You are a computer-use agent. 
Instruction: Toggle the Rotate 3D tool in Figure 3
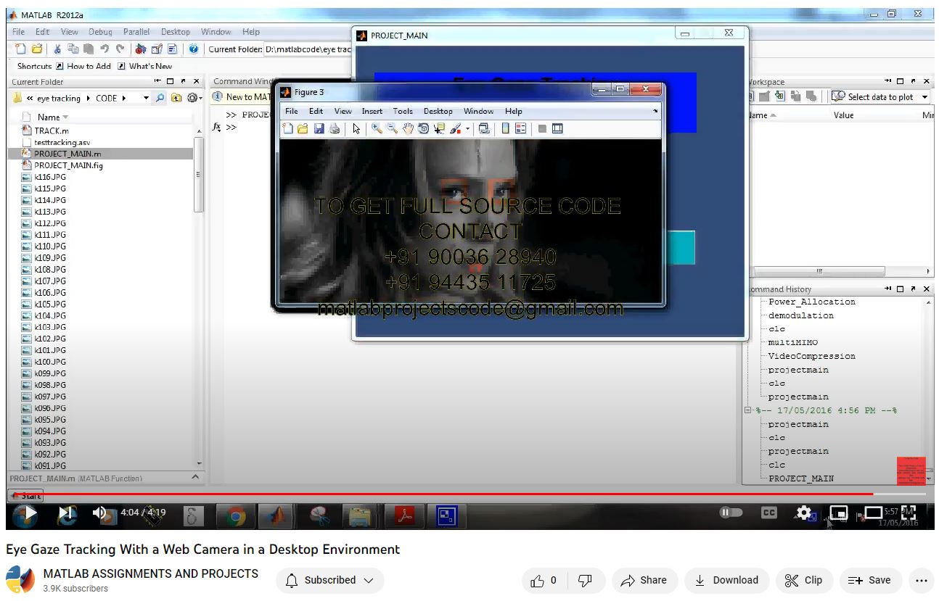[424, 129]
